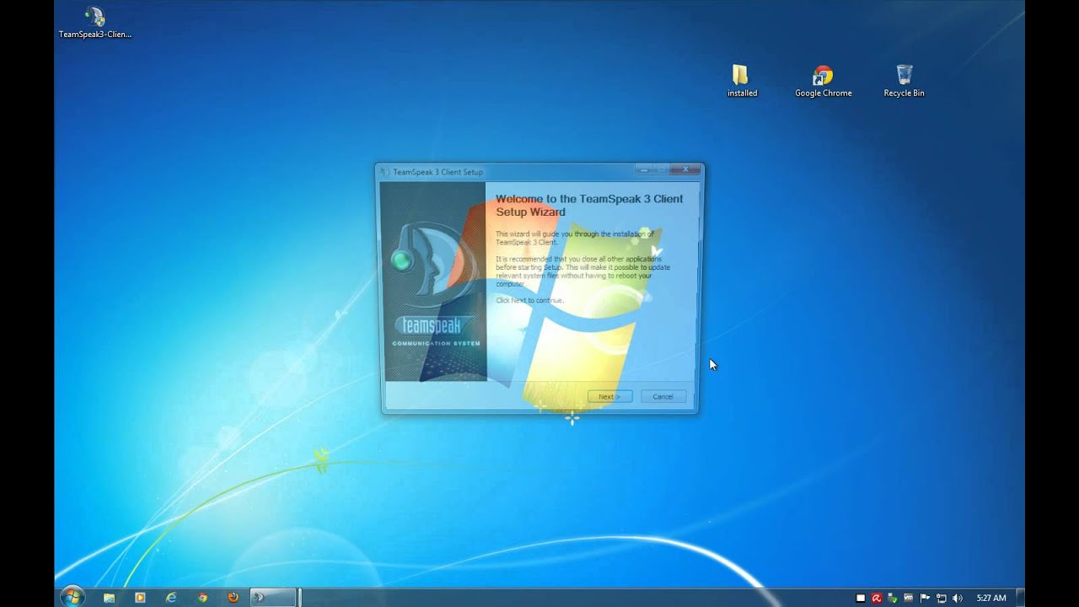Click the 'TeamSpeak 3 Client Setup' title text

coord(438,172)
